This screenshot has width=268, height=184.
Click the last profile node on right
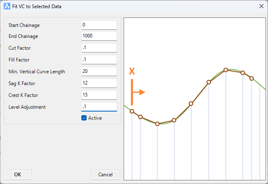(251, 79)
